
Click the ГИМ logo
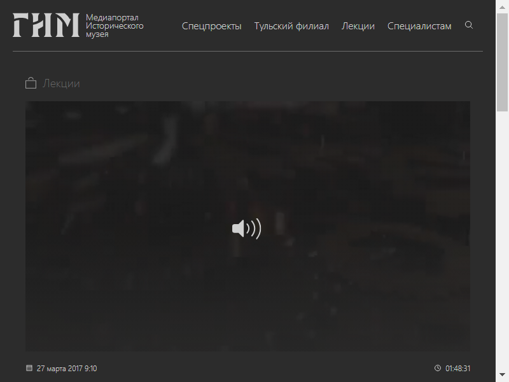pyautogui.click(x=46, y=25)
